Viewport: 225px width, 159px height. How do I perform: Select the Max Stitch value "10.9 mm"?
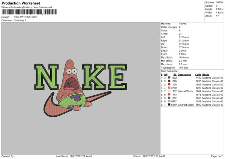[x=184, y=57]
